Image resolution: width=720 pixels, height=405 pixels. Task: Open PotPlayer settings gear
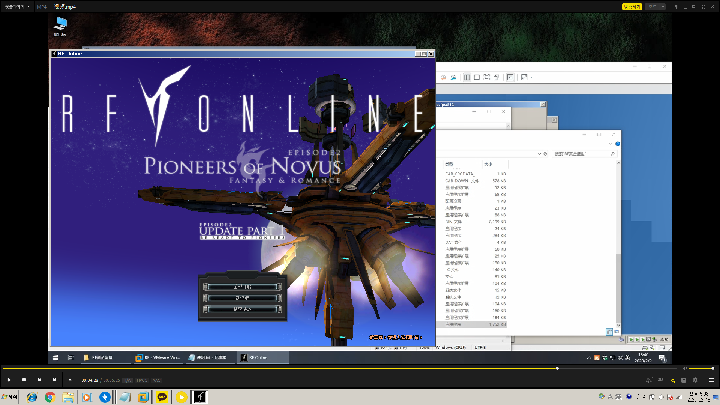point(695,380)
